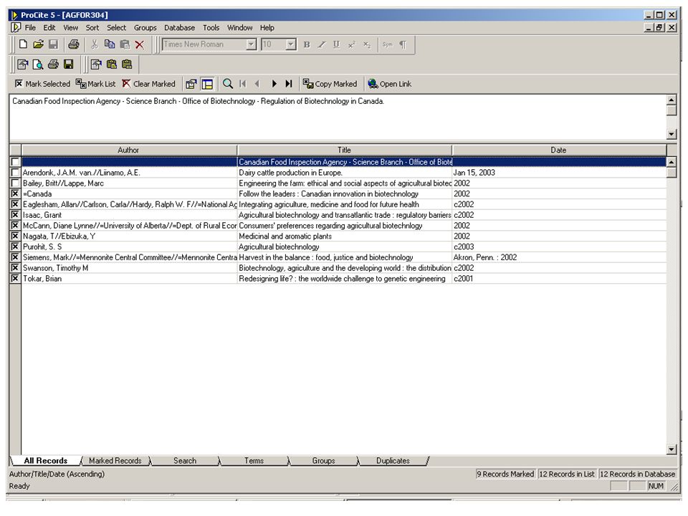Copy selection with the Copy icon
This screenshot has width=688, height=516.
(109, 44)
